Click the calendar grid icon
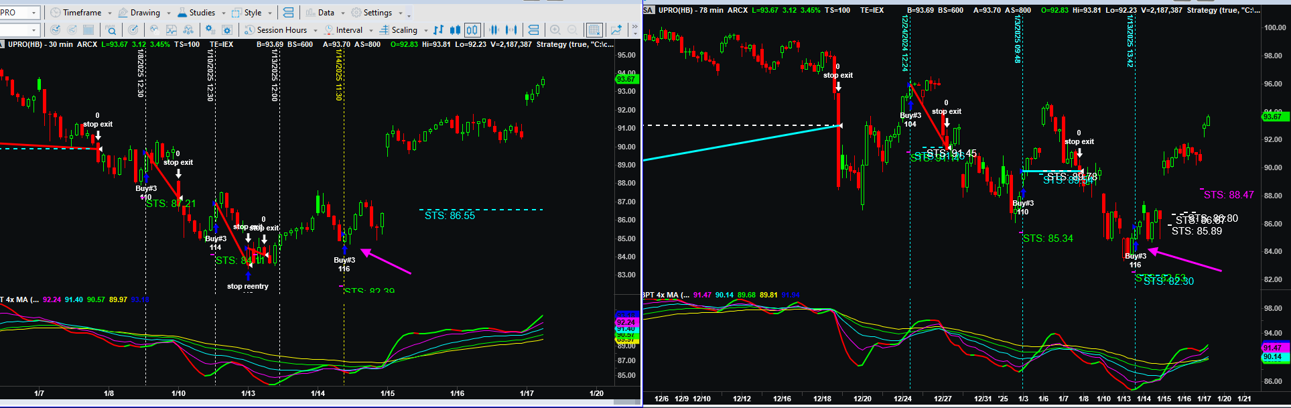The height and width of the screenshot is (408, 1291). pyautogui.click(x=88, y=30)
